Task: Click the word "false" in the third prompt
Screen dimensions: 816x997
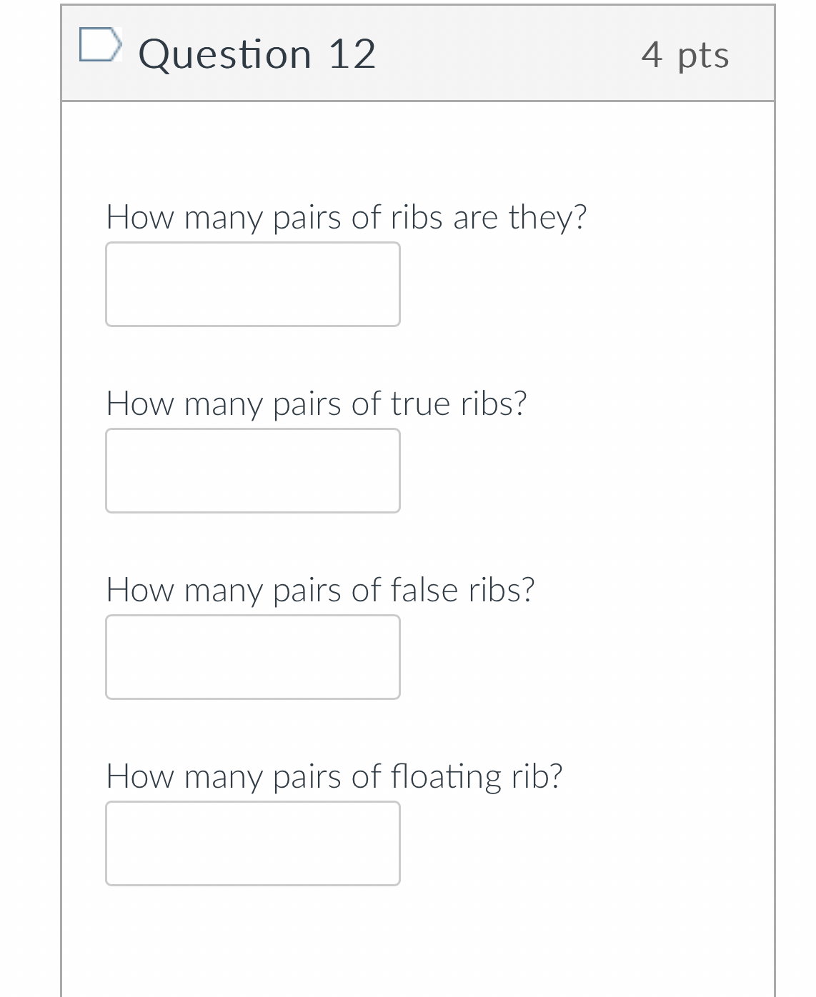Action: 424,590
